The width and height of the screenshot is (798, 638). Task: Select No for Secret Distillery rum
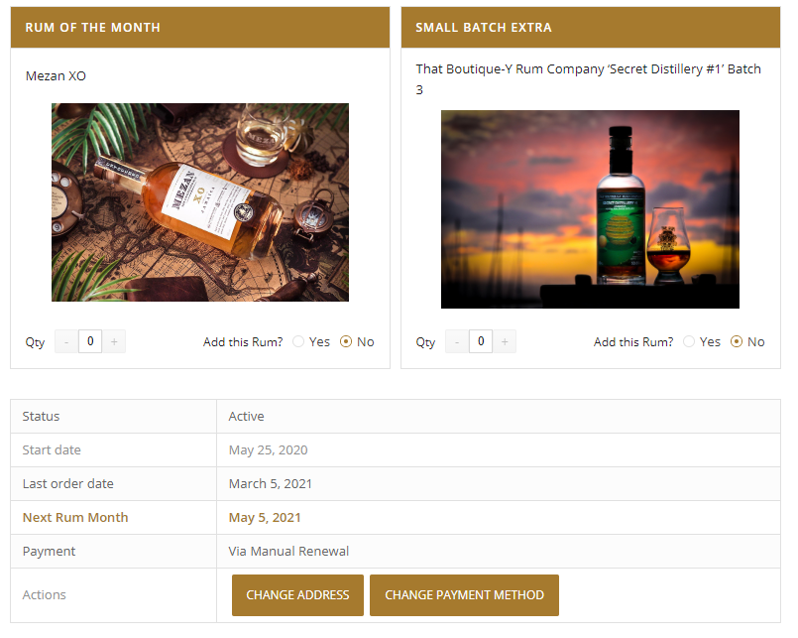pyautogui.click(x=737, y=342)
